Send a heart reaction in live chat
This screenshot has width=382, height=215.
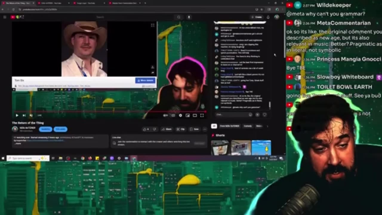(264, 114)
